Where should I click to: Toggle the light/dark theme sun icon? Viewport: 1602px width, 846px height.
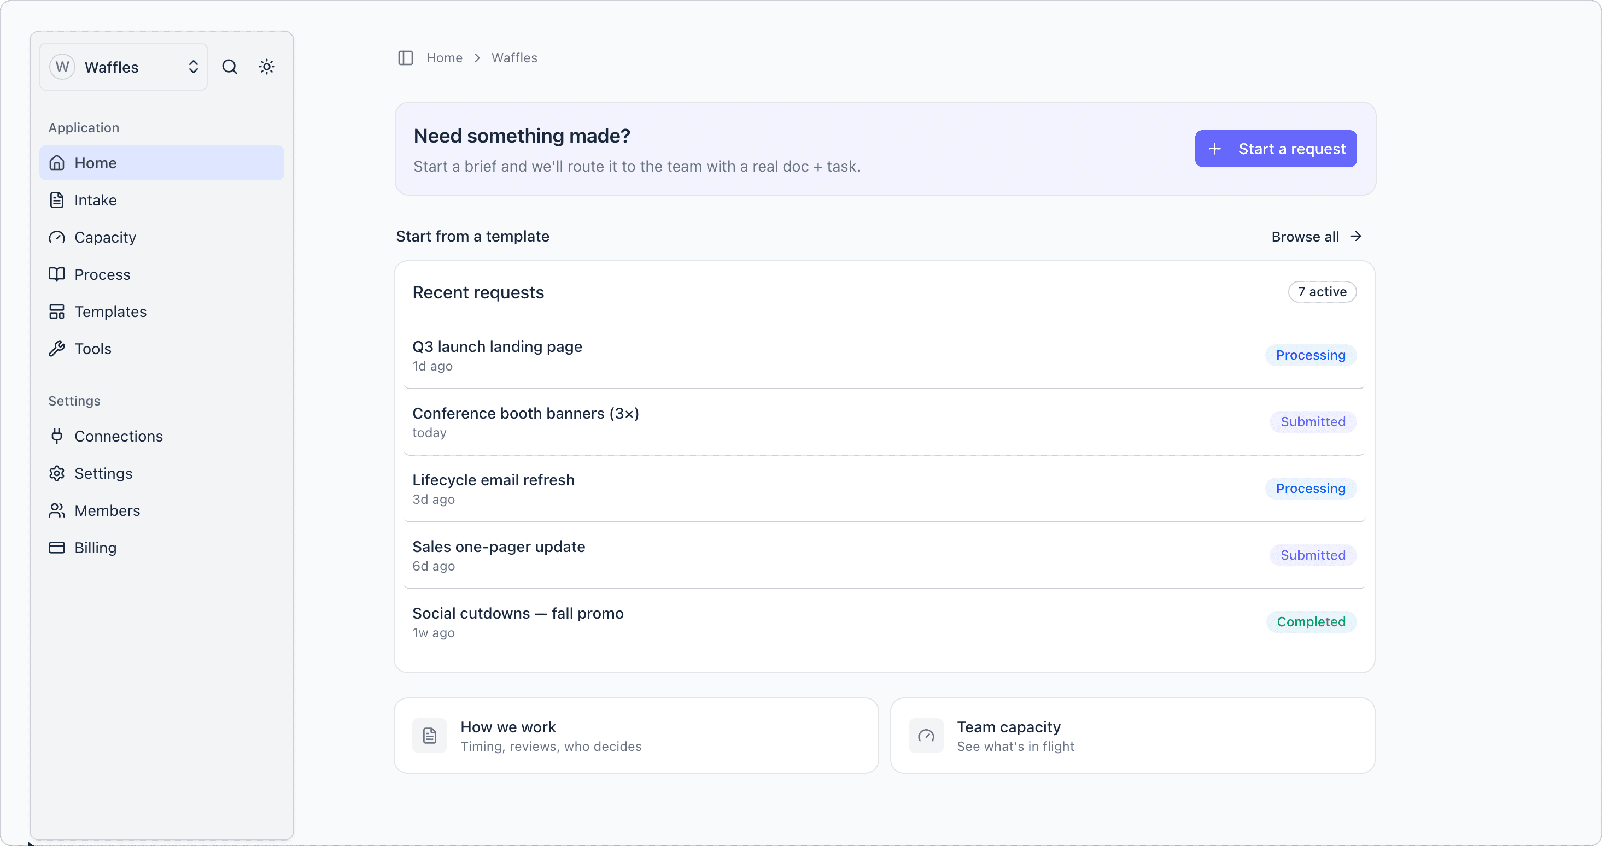pyautogui.click(x=267, y=67)
